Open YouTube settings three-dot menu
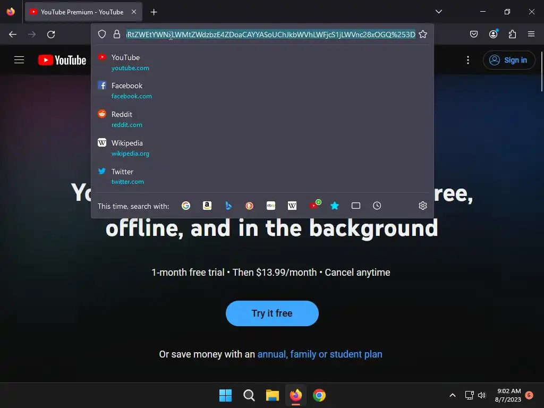The width and height of the screenshot is (544, 408). [468, 60]
